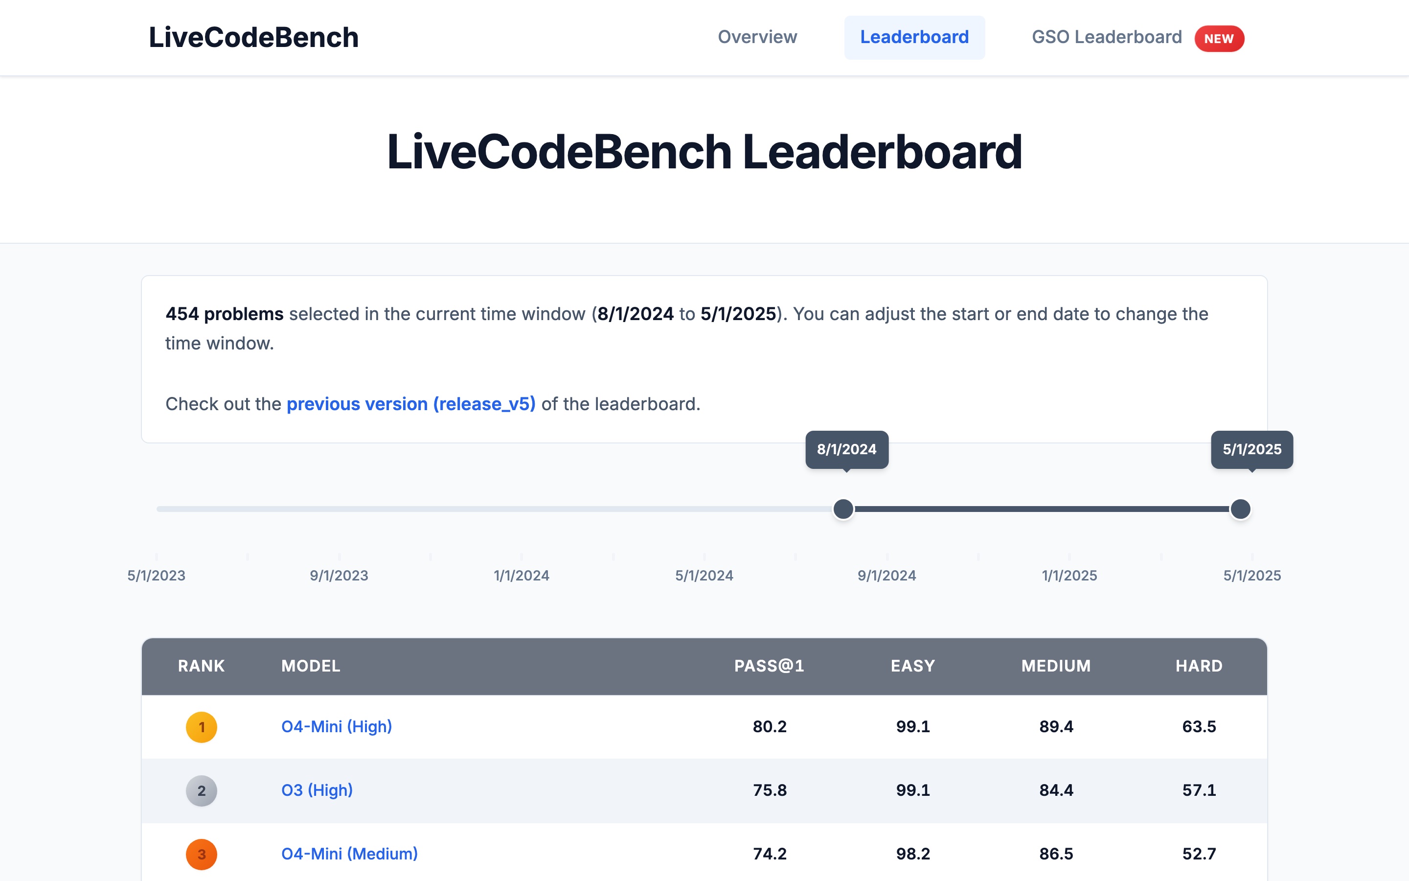Click the 8/1/2024 slider tooltip
This screenshot has width=1409, height=881.
click(846, 449)
